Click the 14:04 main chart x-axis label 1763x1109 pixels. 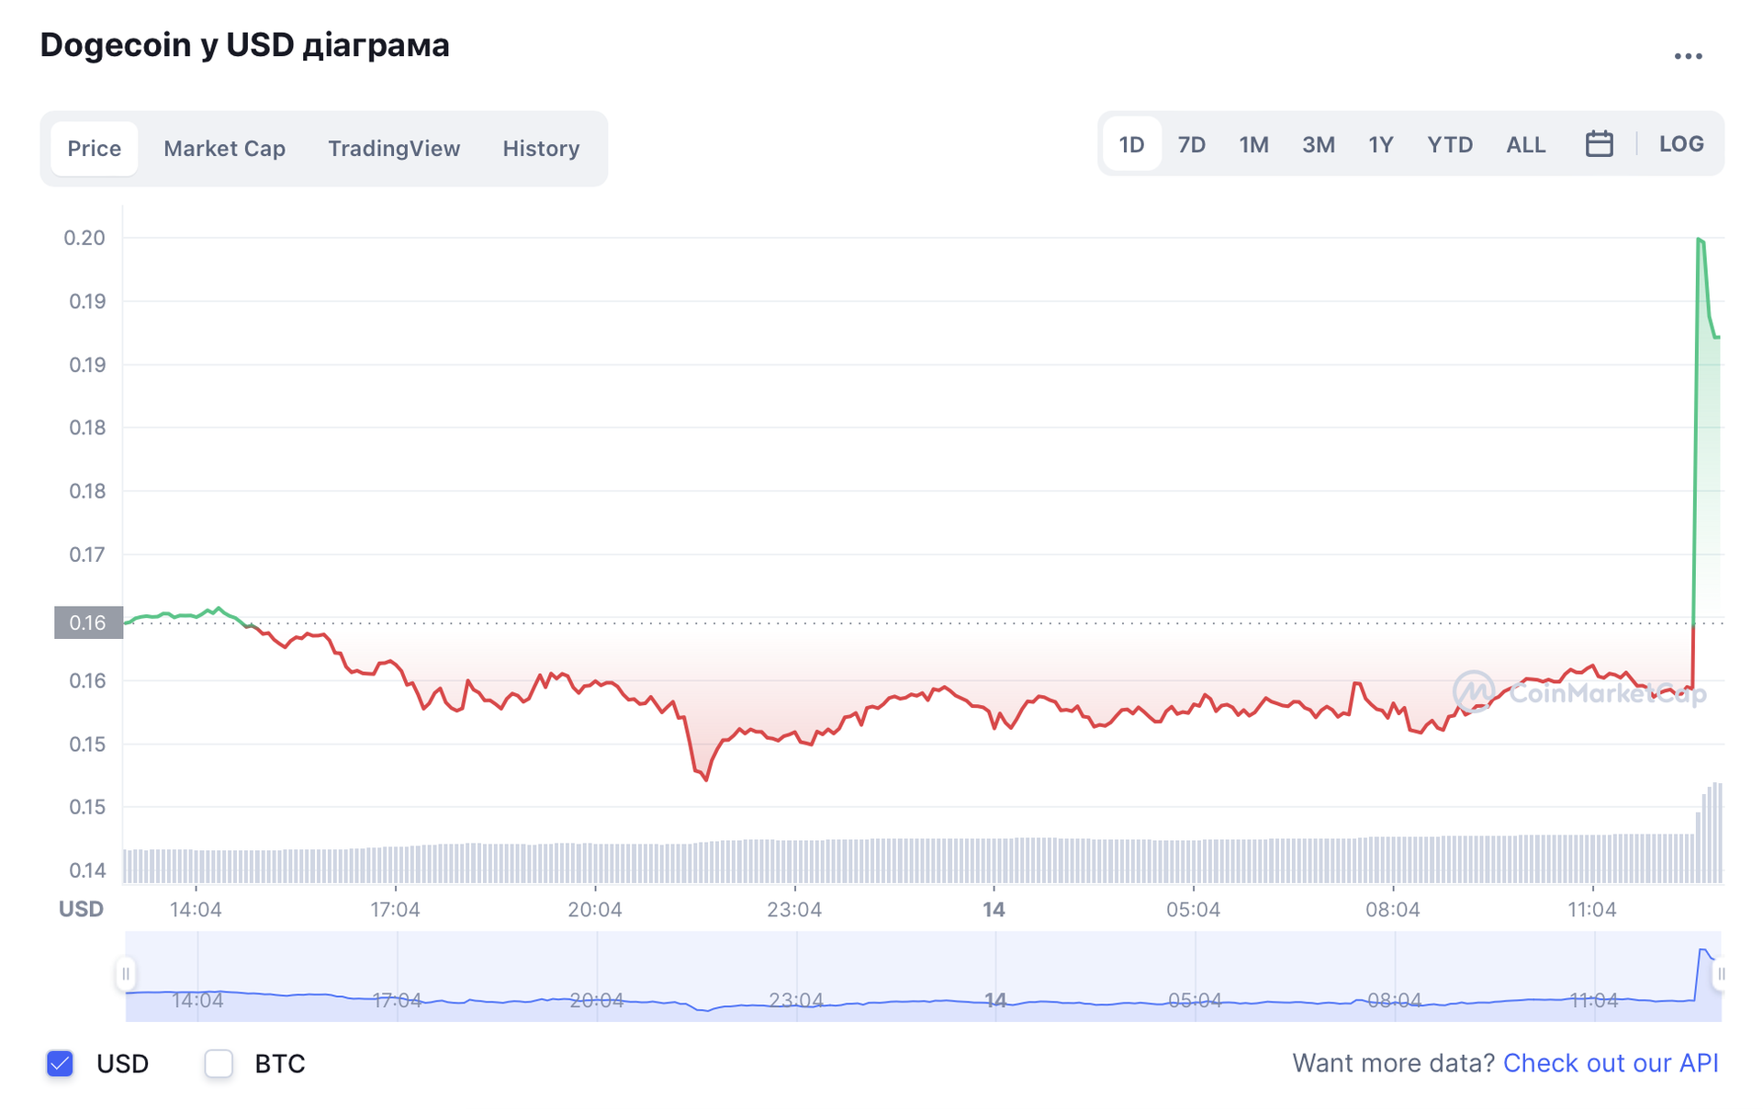point(196,910)
